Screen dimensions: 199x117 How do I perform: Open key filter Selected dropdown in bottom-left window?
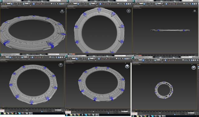(58, 110)
